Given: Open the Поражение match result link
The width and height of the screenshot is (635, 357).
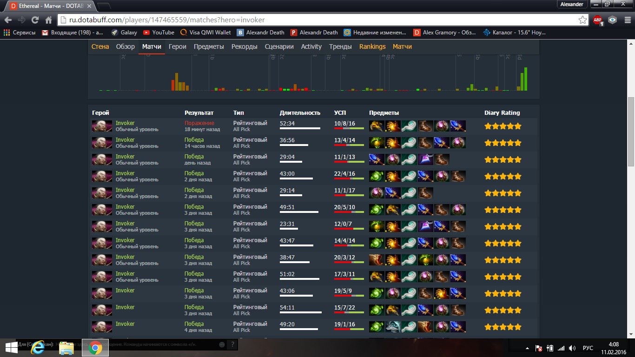Looking at the screenshot, I should click(199, 123).
